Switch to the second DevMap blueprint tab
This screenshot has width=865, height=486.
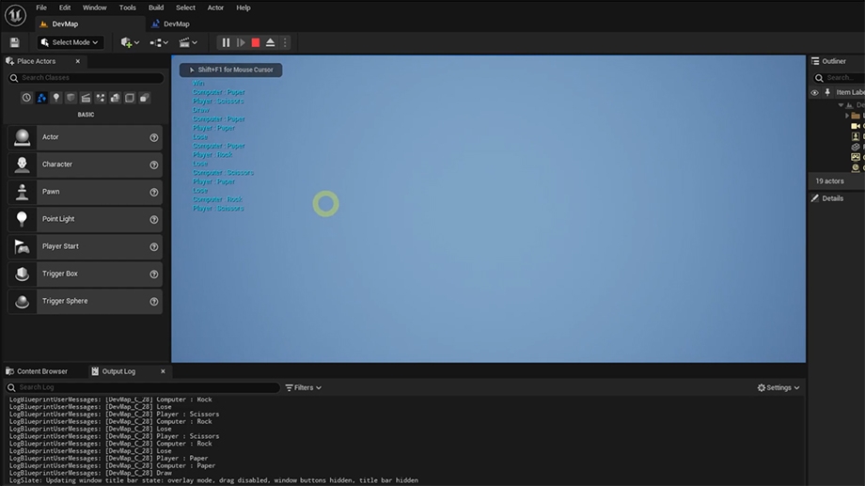pos(170,24)
